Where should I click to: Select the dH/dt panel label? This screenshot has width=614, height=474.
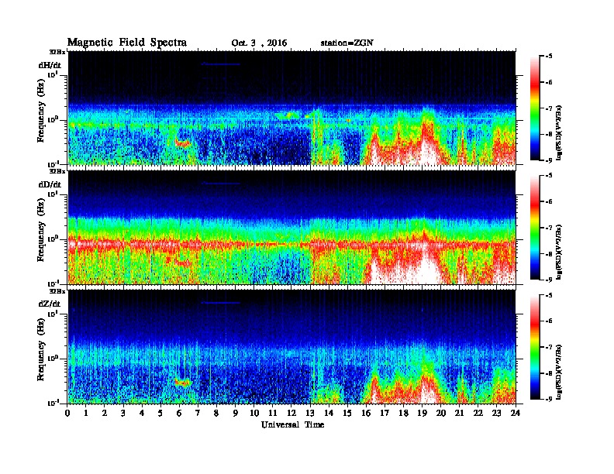[50, 65]
